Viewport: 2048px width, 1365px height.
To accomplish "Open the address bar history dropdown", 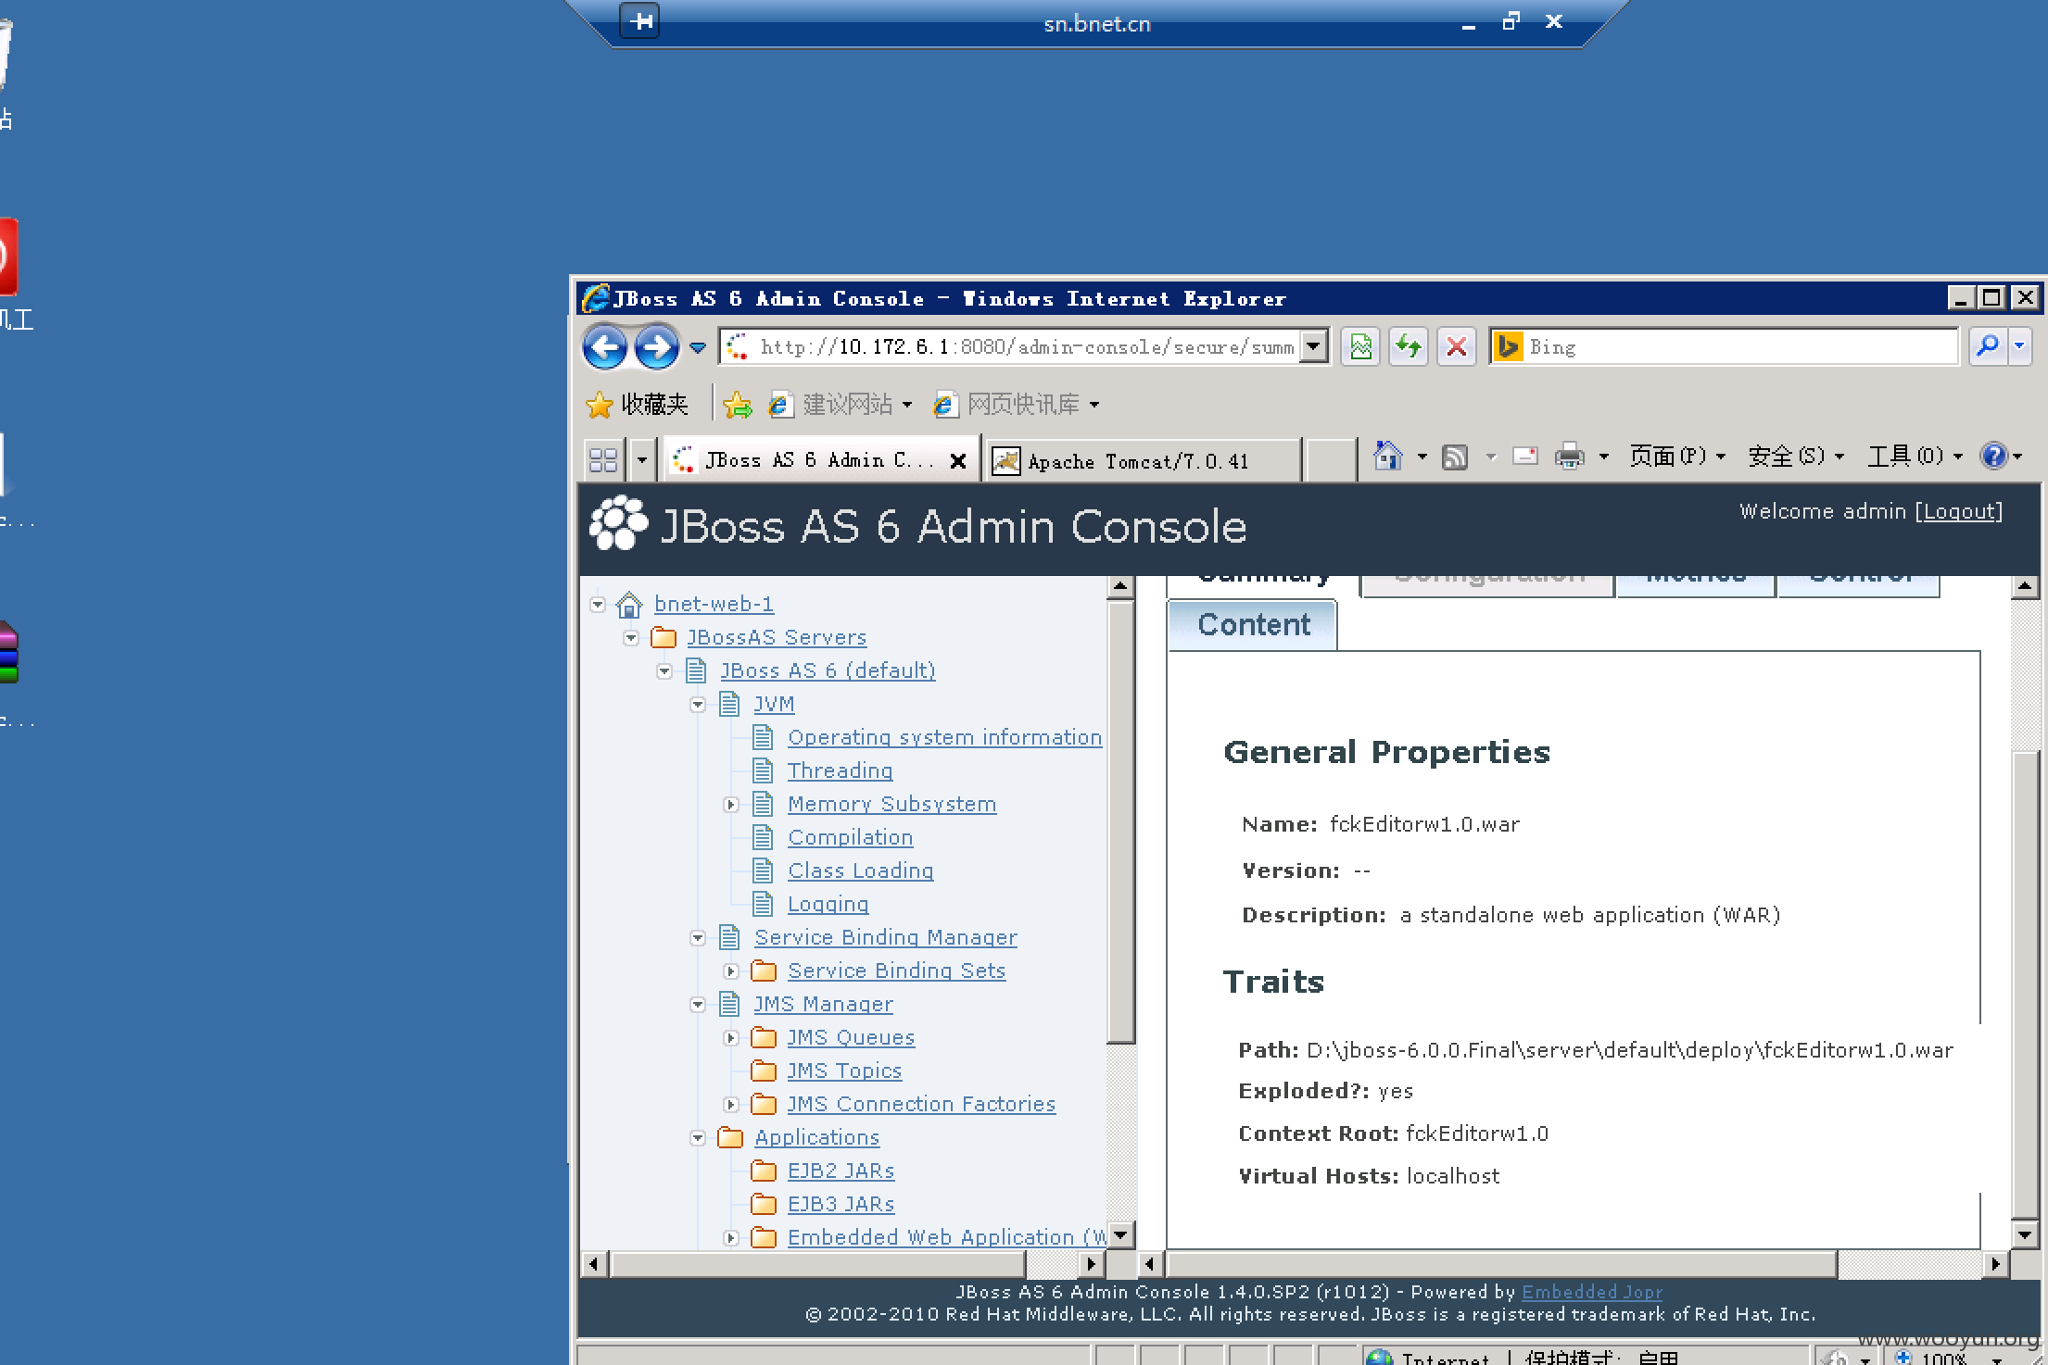I will coord(1313,347).
